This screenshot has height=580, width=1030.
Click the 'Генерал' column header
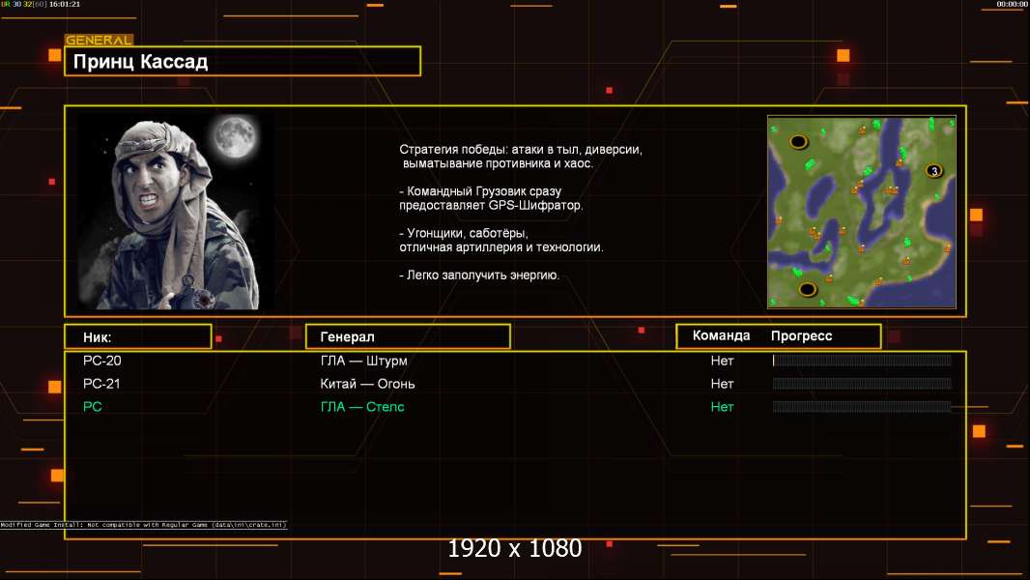tap(408, 336)
